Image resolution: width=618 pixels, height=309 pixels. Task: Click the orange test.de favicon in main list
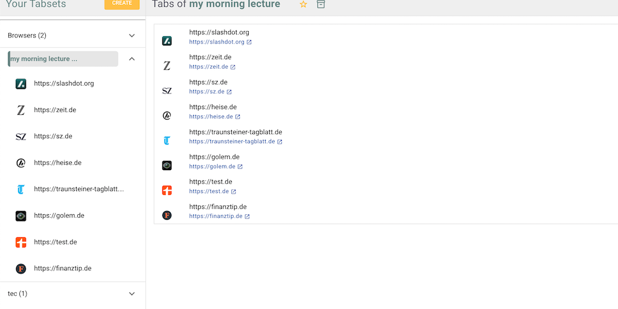click(167, 191)
